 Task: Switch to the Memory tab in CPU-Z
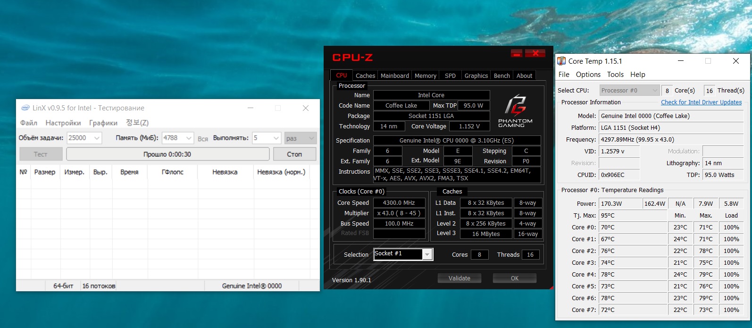click(426, 76)
